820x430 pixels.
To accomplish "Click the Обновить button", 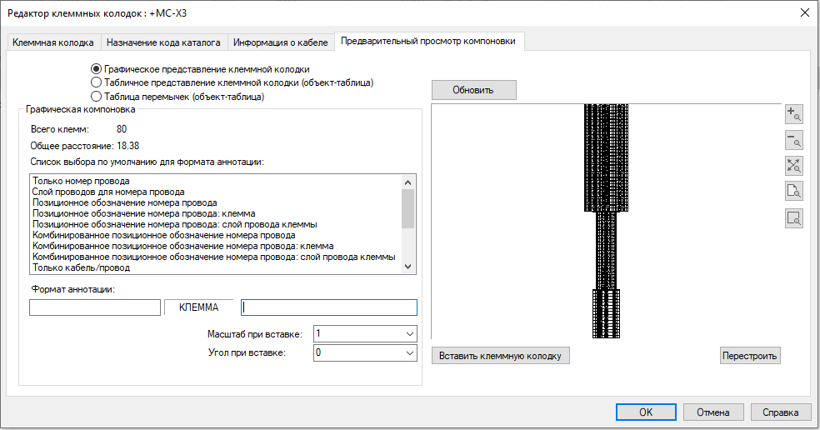I will click(x=474, y=90).
